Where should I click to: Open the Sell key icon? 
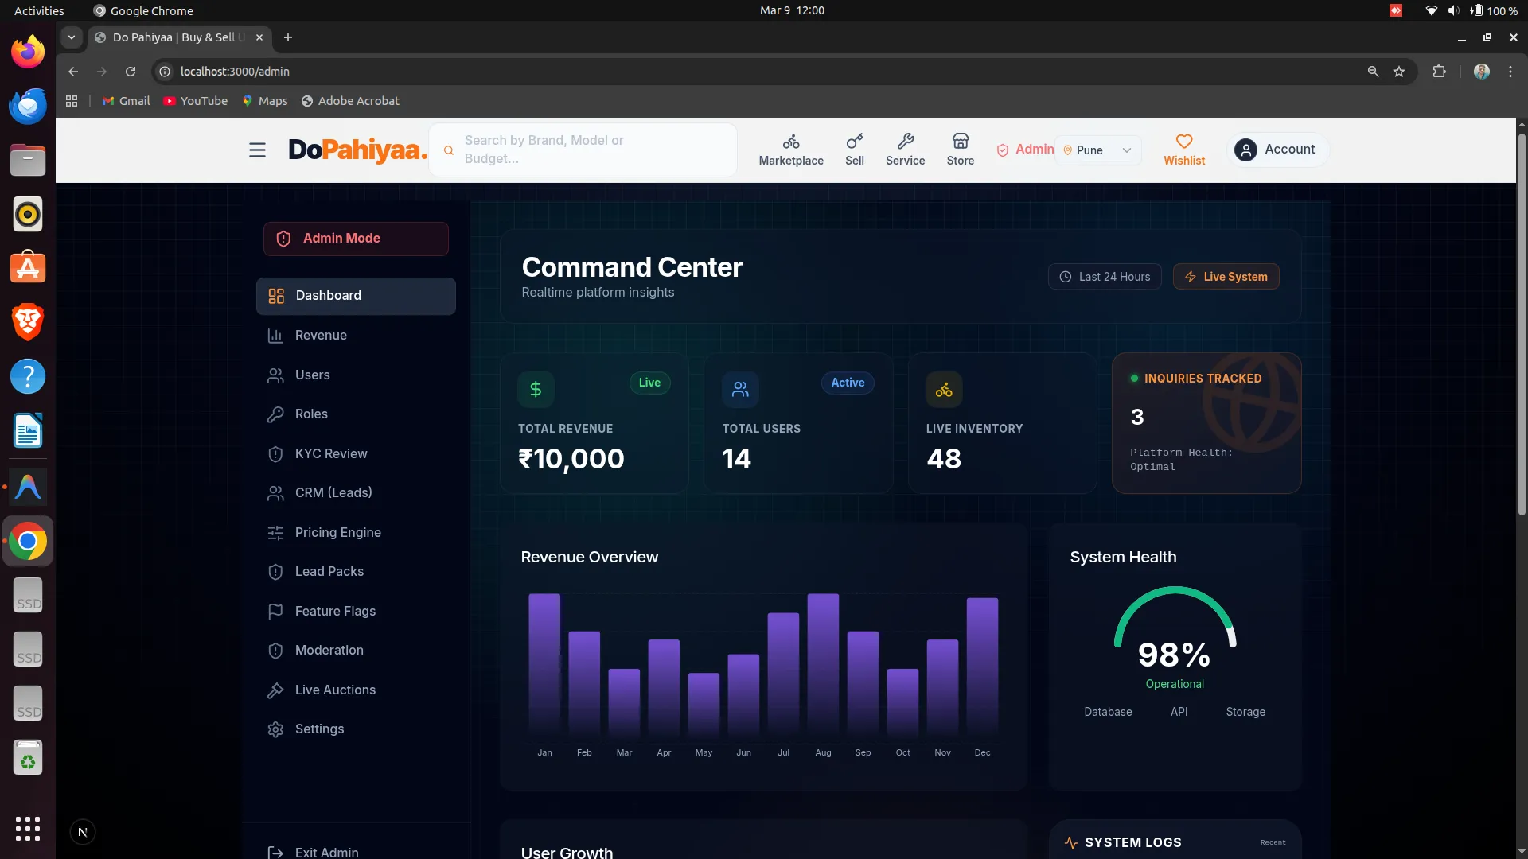tap(854, 142)
